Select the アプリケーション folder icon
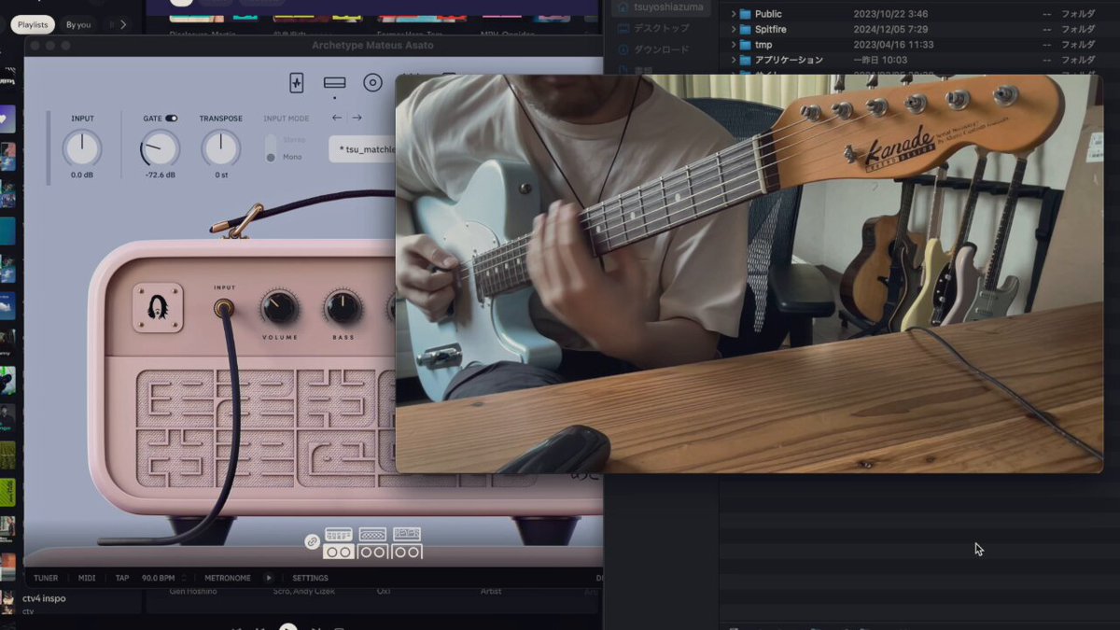Viewport: 1120px width, 630px height. (x=745, y=60)
